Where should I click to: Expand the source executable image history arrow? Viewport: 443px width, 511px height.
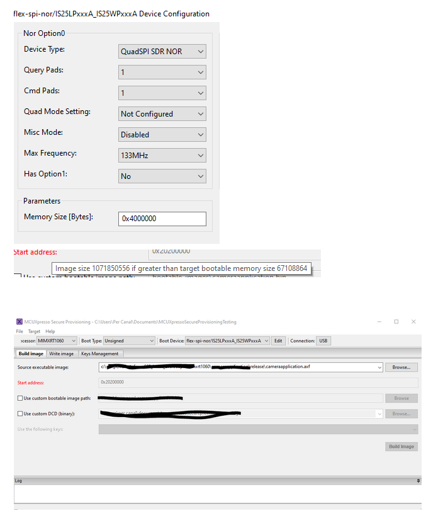379,367
